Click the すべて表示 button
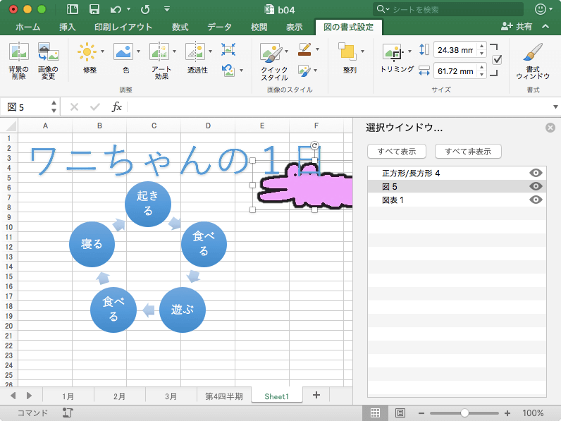 coord(397,152)
